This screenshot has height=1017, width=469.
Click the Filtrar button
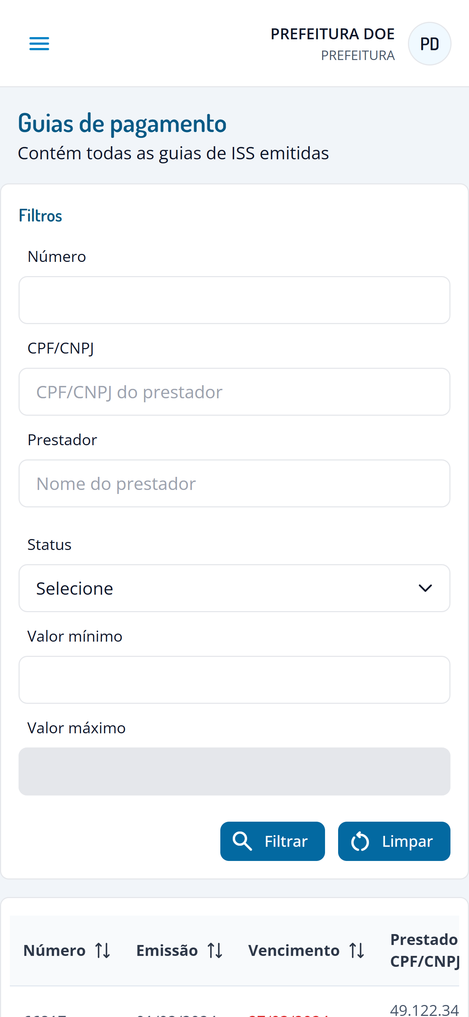coord(272,841)
